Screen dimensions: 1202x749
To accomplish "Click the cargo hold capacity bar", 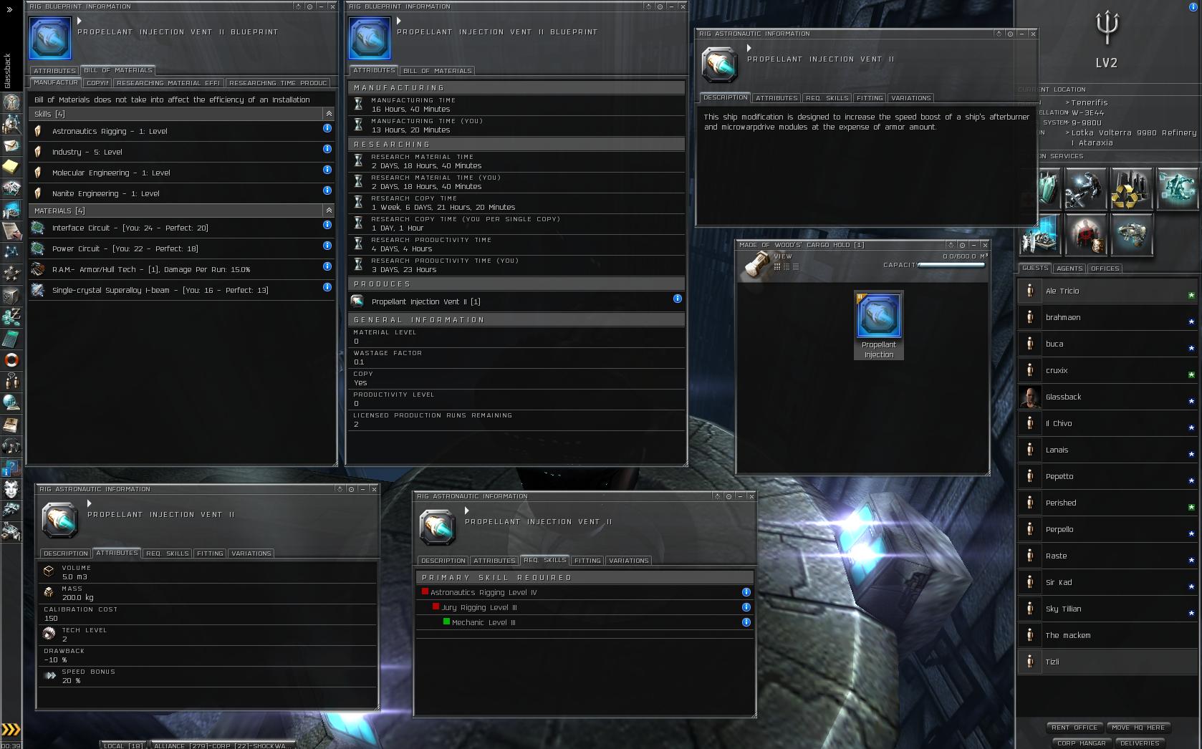I will pos(951,265).
